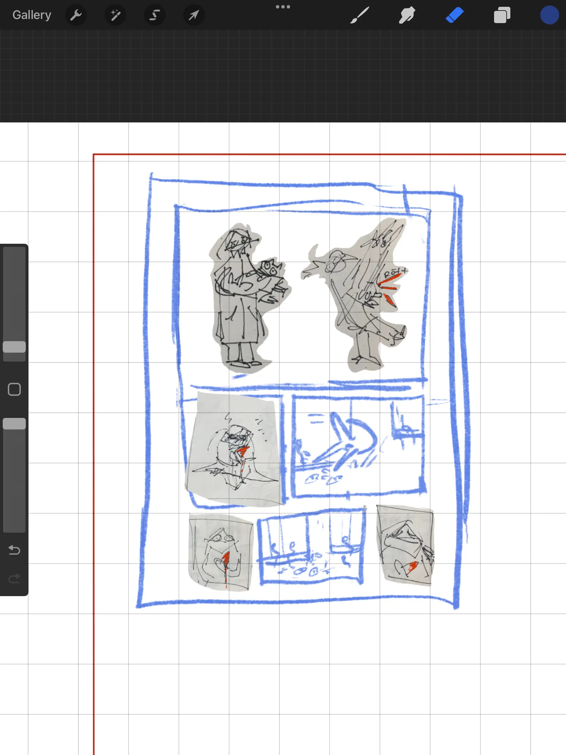Viewport: 566px width, 755px height.
Task: Tap the square Modify button in sidebar
Action: click(14, 389)
